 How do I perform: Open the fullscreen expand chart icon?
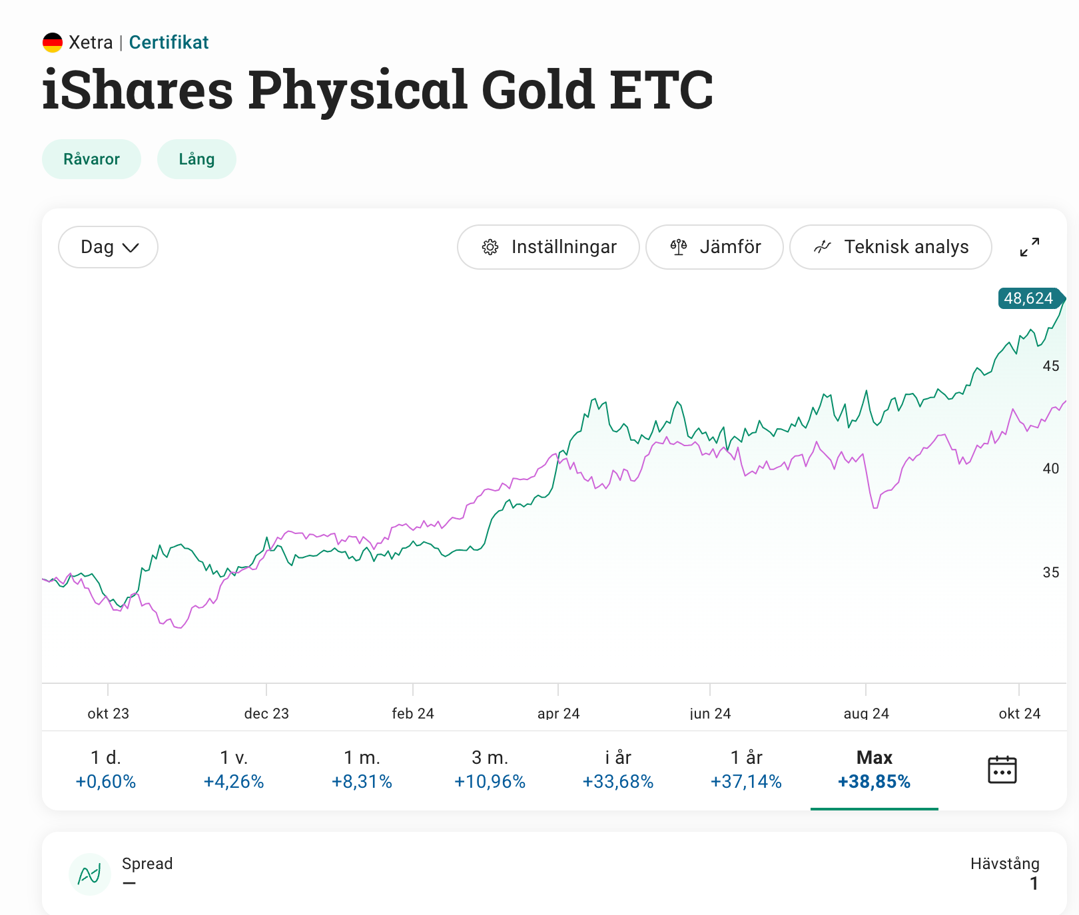point(1029,247)
